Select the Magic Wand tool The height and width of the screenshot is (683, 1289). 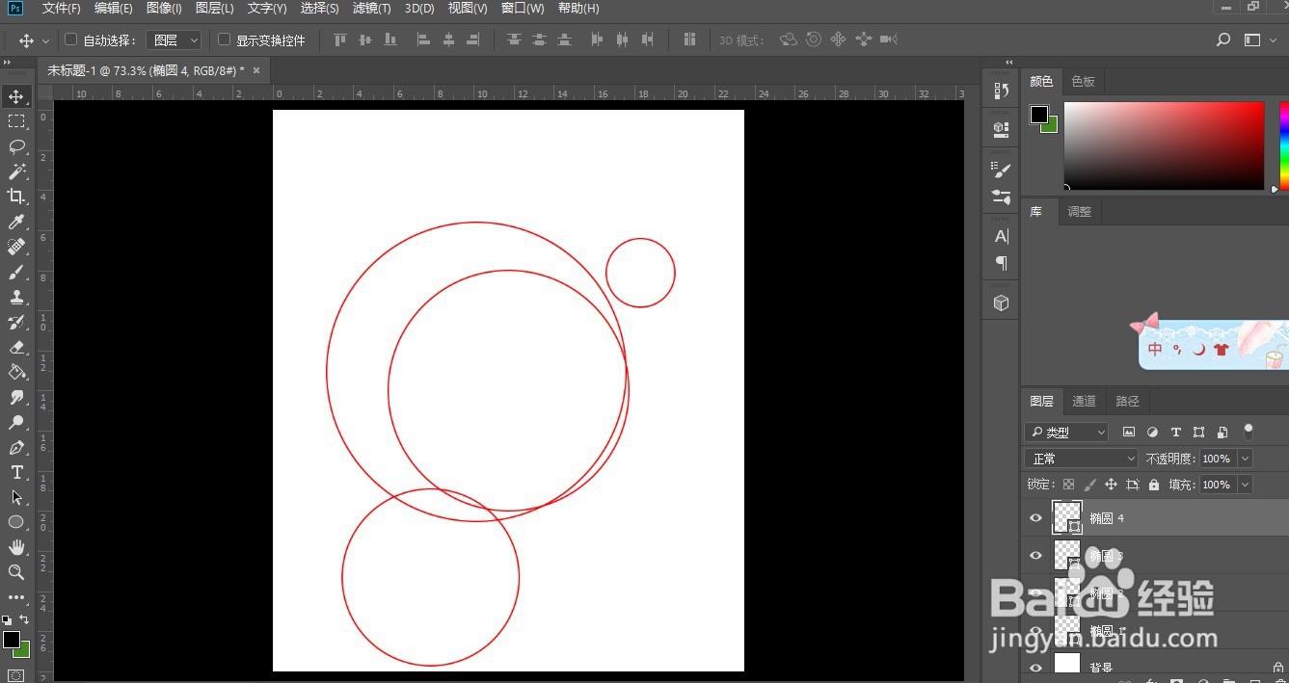click(16, 171)
